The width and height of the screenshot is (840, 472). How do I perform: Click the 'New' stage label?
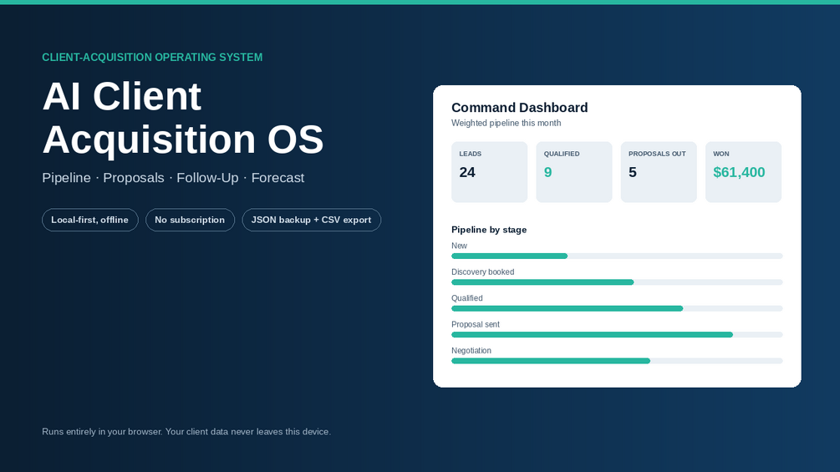tap(459, 246)
